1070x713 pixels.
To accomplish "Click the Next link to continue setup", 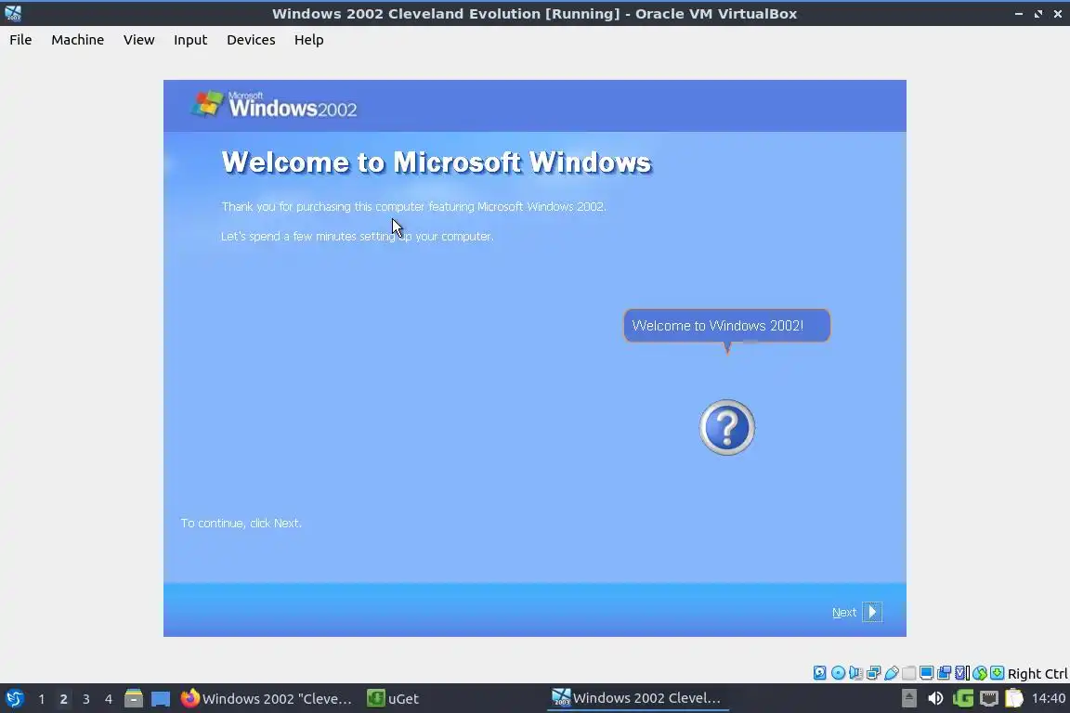I will (844, 612).
